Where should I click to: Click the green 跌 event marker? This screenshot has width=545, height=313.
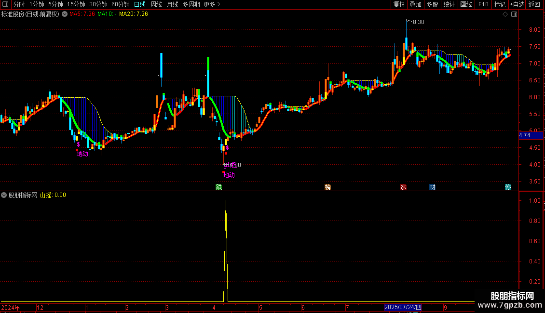click(x=218, y=187)
